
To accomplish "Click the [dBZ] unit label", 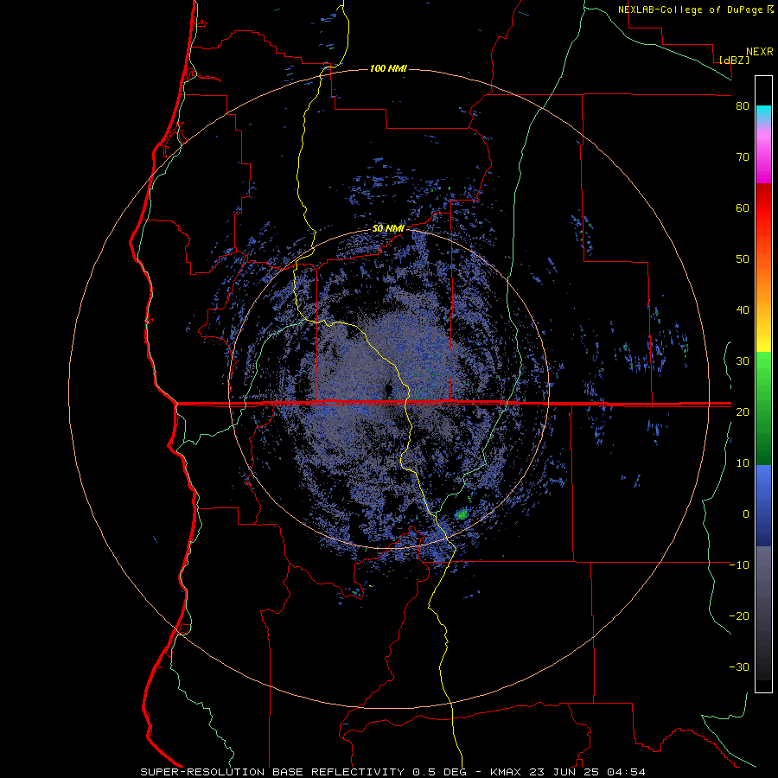I will click(734, 60).
